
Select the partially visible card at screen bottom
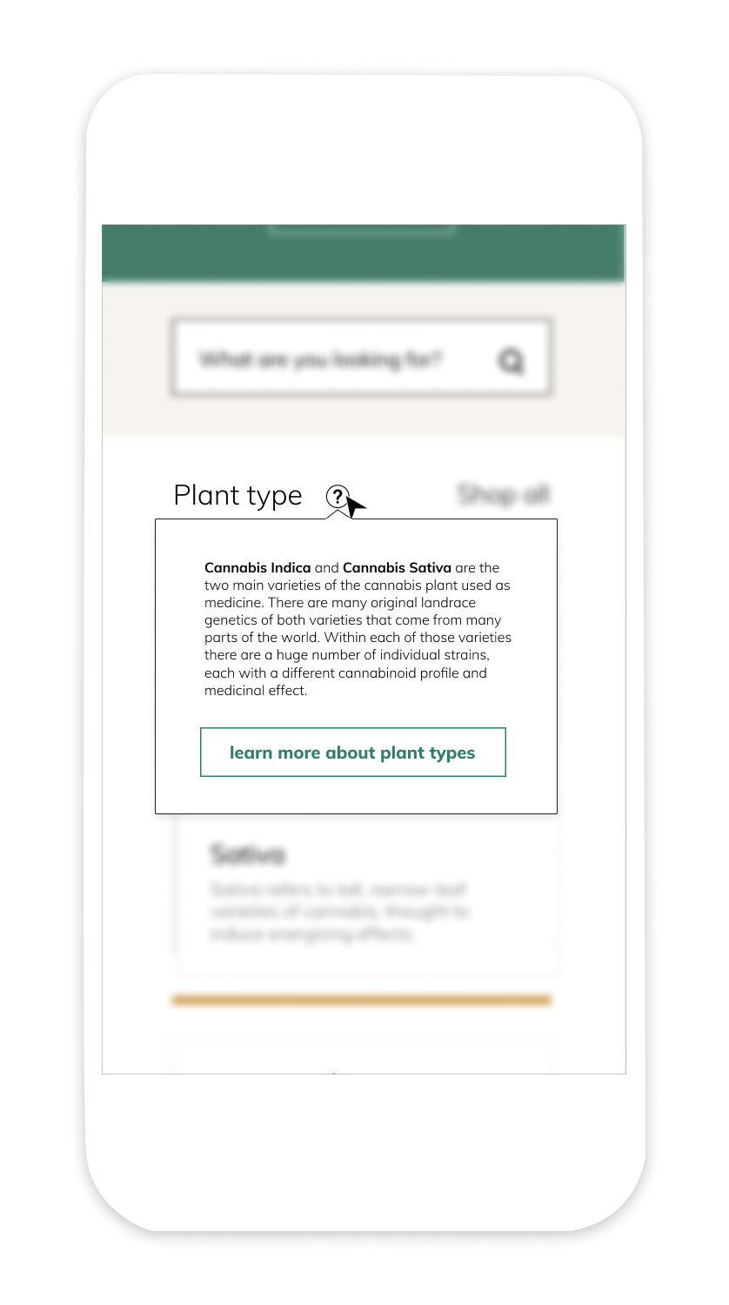click(x=362, y=1055)
